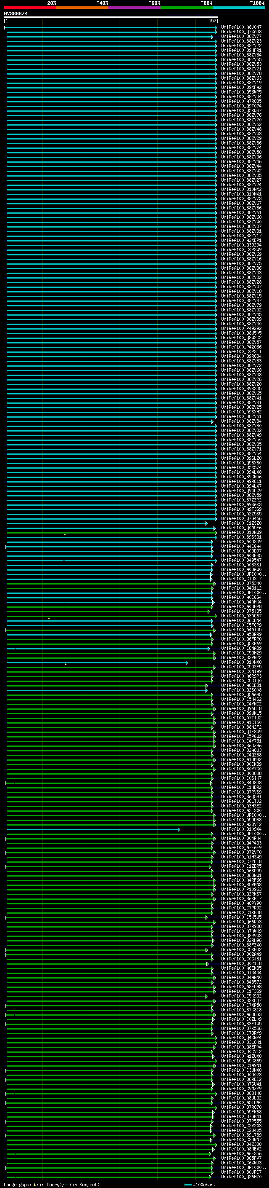Select label UniRef100_Q9T074

(241, 106)
